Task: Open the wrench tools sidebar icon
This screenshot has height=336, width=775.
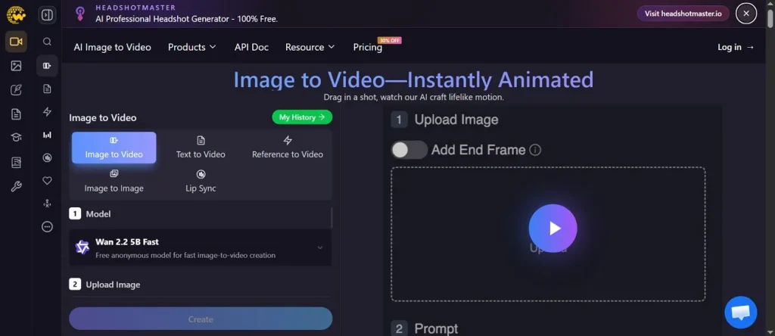Action: click(17, 187)
